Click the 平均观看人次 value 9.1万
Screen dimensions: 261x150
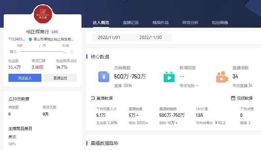coord(101,115)
